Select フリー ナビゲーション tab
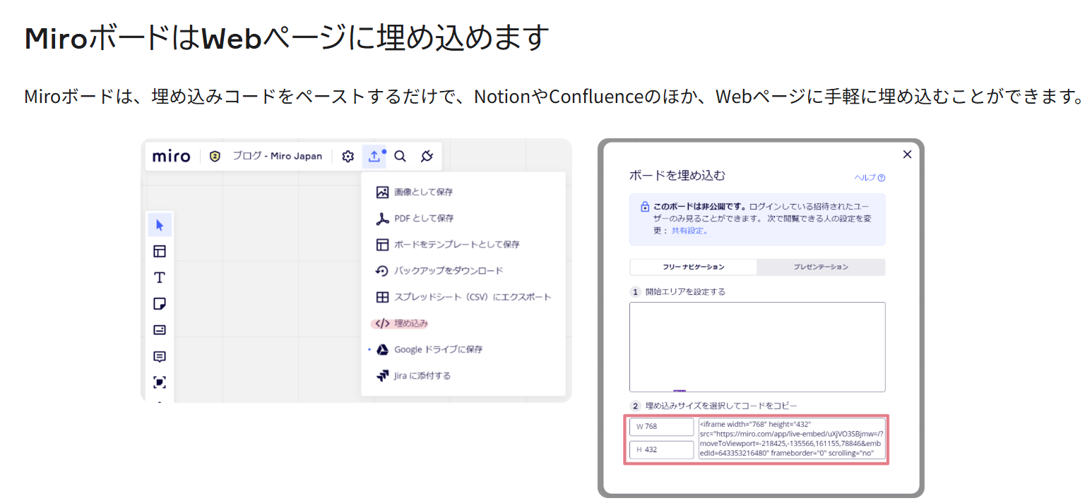 click(693, 267)
